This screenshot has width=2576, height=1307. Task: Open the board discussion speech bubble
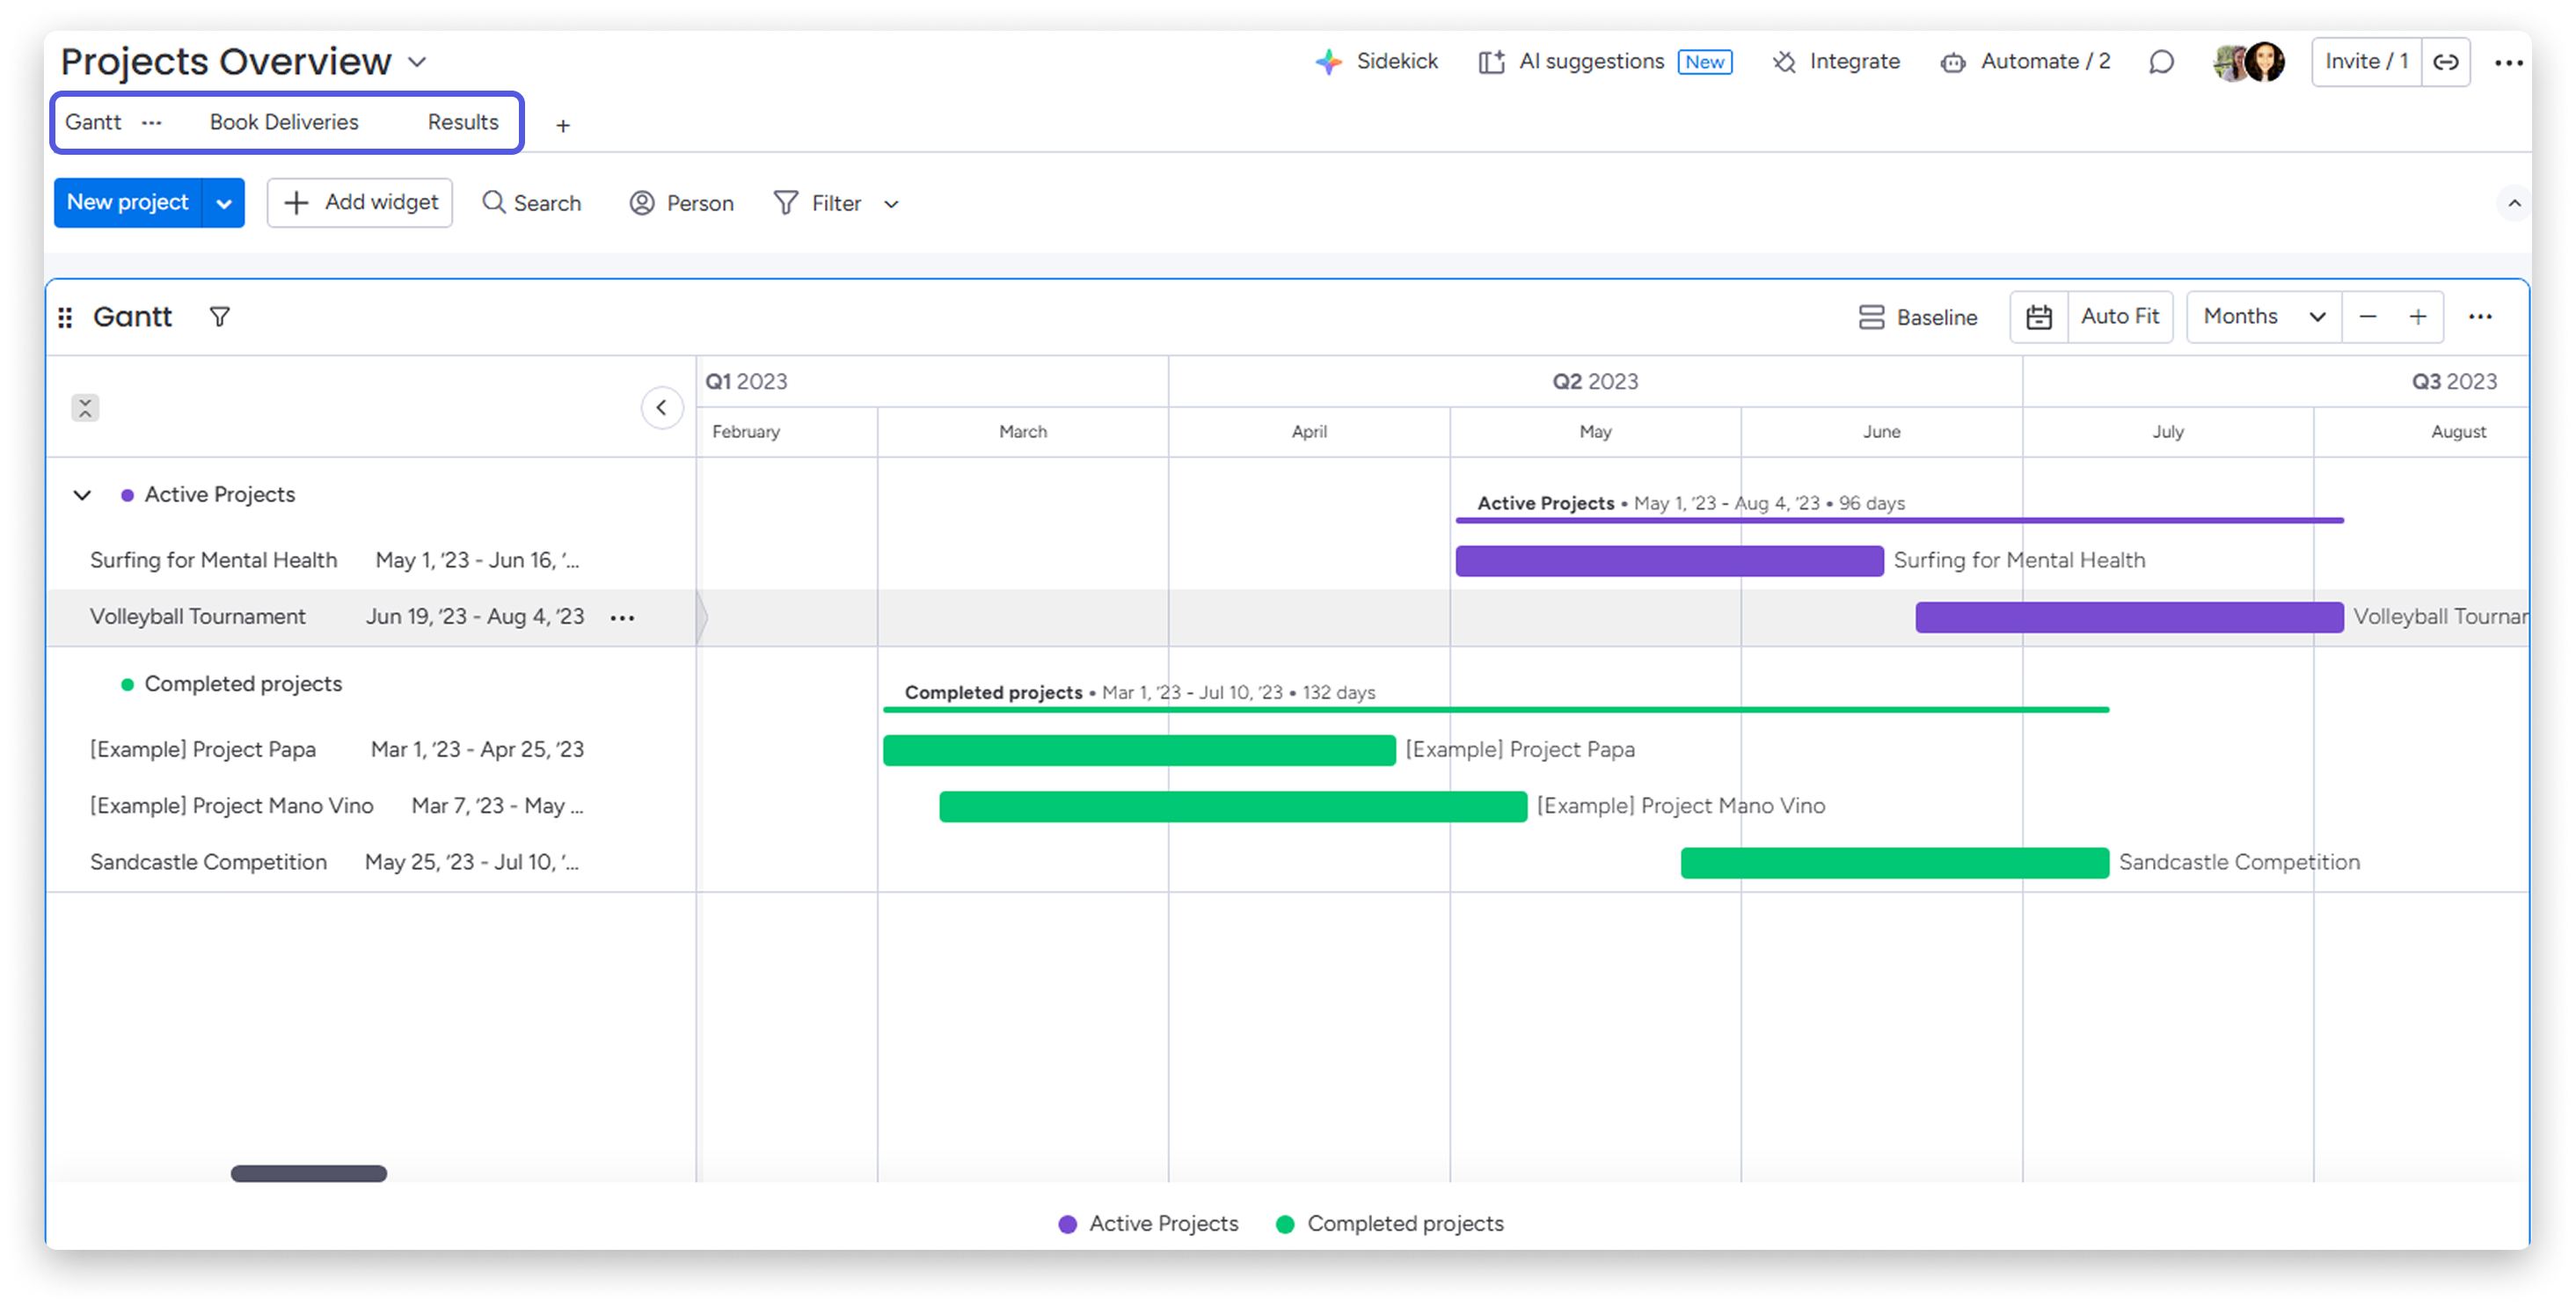tap(2161, 62)
